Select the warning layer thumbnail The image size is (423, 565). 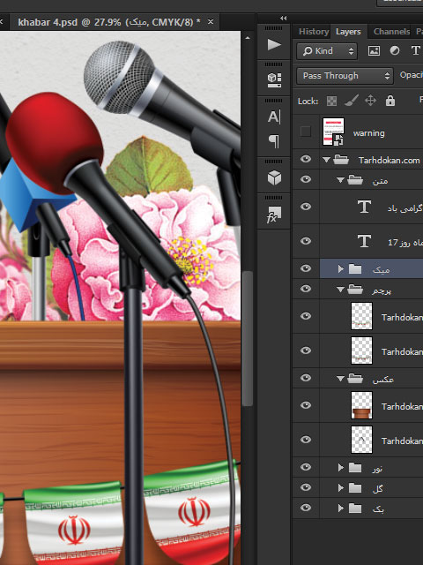coord(333,132)
